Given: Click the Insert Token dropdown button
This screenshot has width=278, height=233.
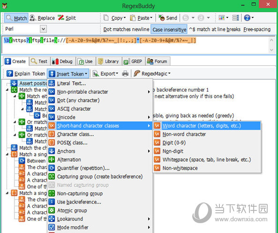Looking at the screenshot, I should 68,74.
